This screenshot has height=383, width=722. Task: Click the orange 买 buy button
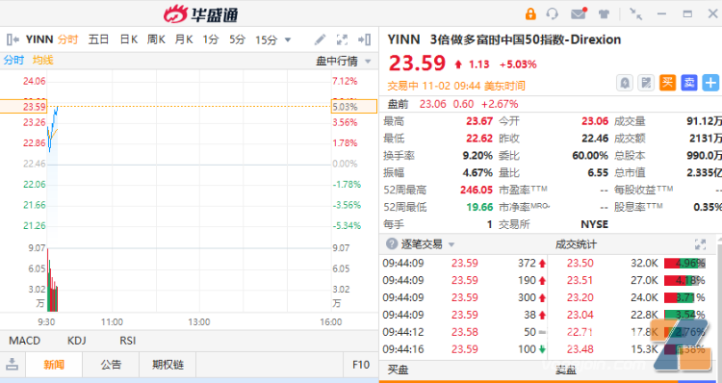[668, 83]
